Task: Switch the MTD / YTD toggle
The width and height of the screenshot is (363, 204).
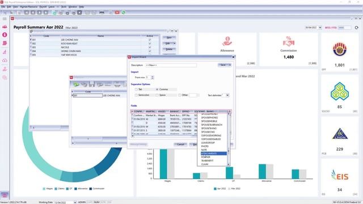Action: point(344,28)
